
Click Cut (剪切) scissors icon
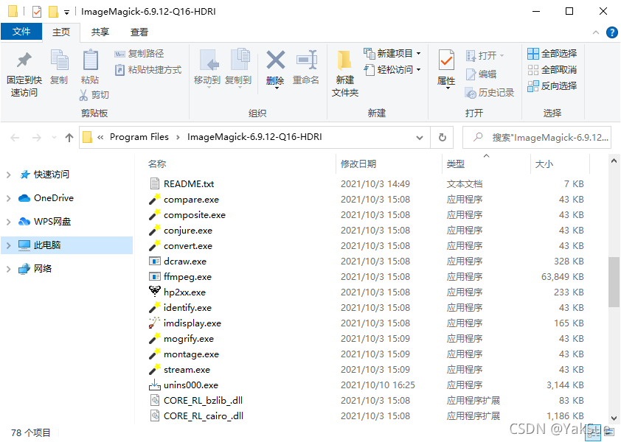pyautogui.click(x=83, y=95)
